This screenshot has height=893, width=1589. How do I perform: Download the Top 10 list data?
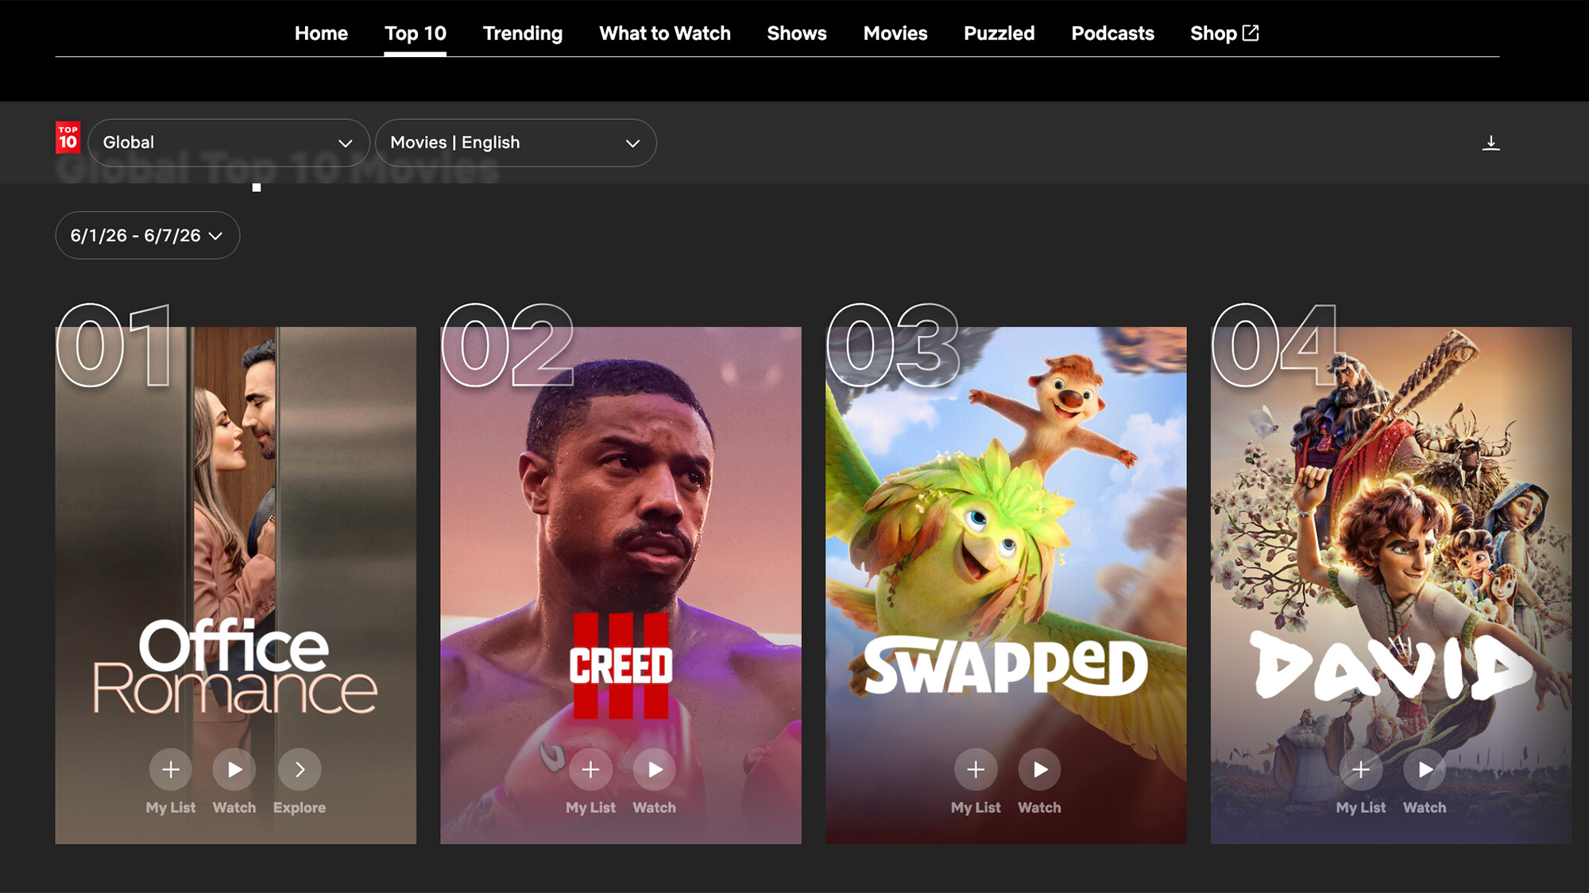[1491, 143]
